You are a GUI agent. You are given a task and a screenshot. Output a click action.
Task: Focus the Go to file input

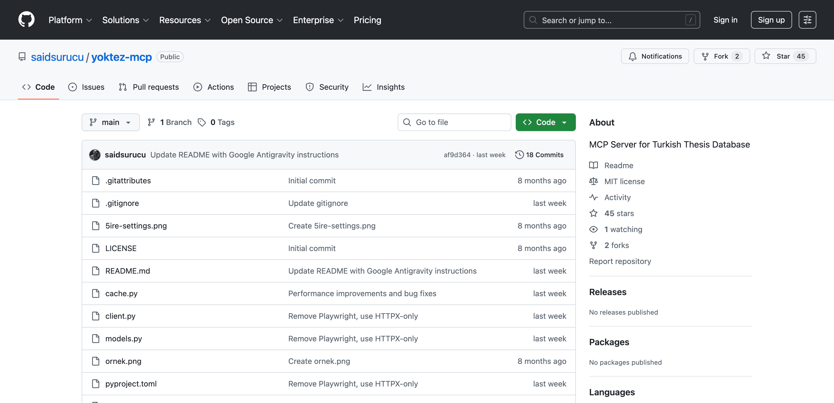454,122
